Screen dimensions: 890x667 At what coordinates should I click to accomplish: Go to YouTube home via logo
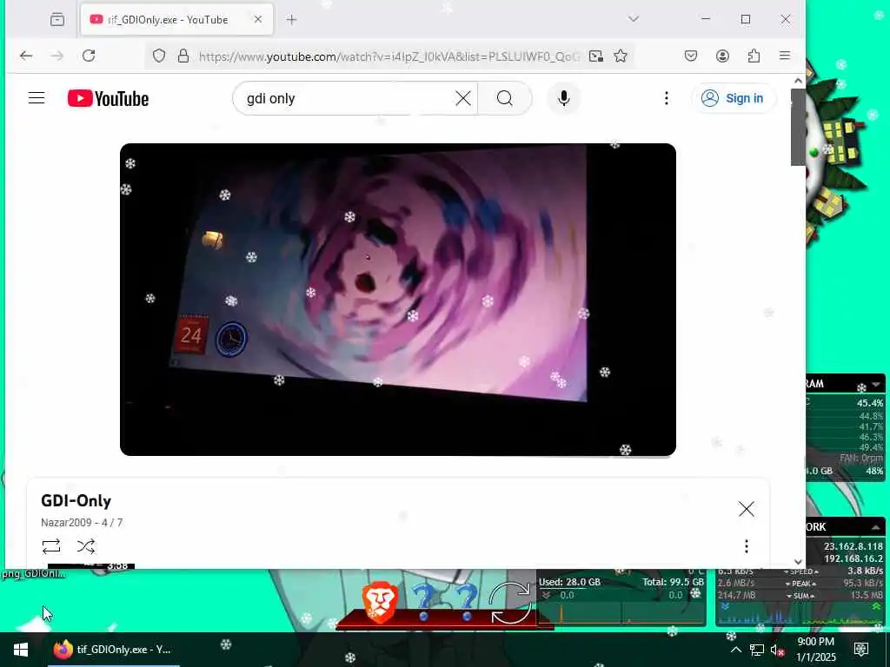click(x=108, y=99)
